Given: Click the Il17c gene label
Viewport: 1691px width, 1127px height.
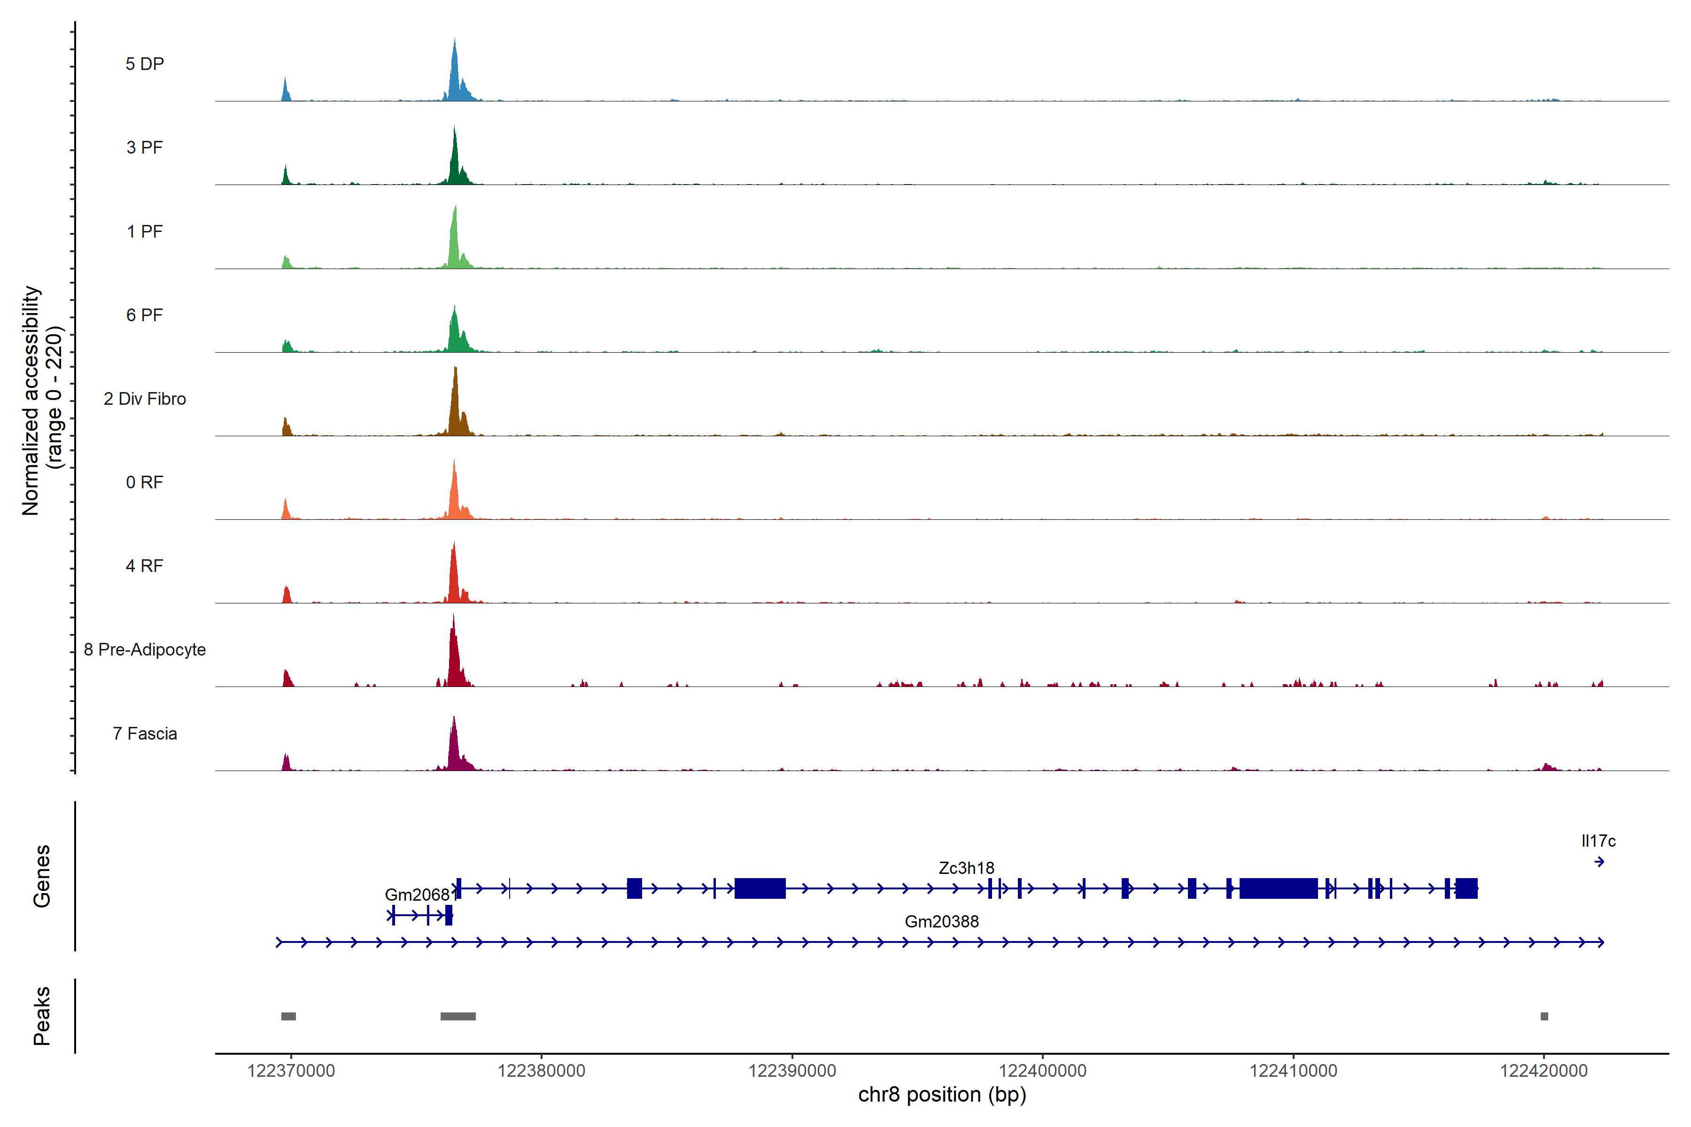Looking at the screenshot, I should coord(1598,841).
